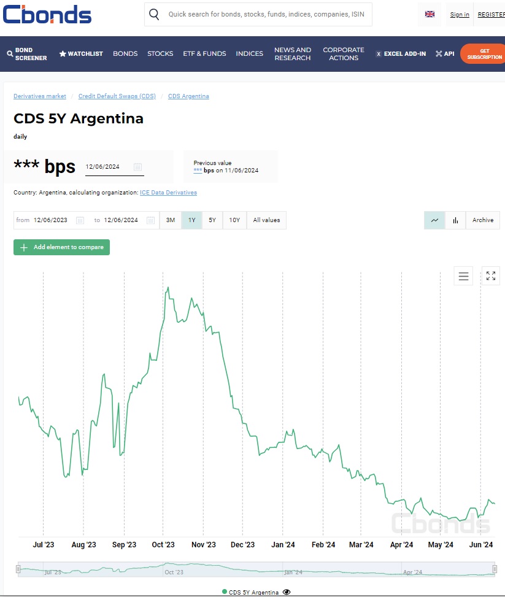Open the 'from' date calendar icon
This screenshot has width=505, height=597.
point(80,220)
